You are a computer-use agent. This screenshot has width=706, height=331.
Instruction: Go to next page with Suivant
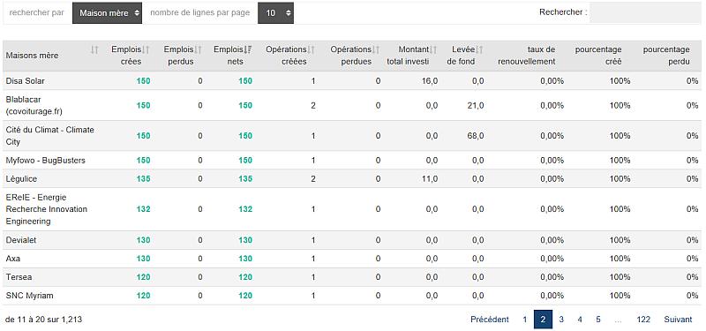[678, 320]
